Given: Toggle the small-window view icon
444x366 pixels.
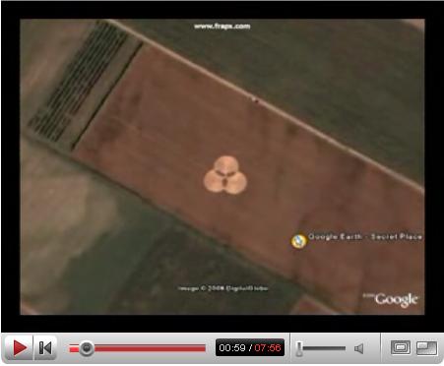Looking at the screenshot, I should point(426,348).
